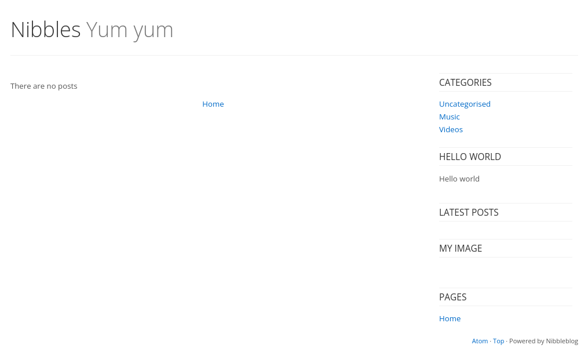Click the 'Powered by Nibbleblog' footer text
This screenshot has height=352, width=588.
[543, 341]
